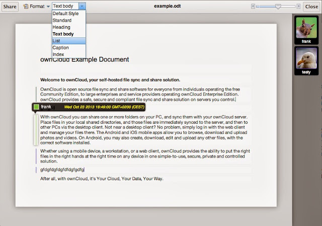
Task: Toggle the paragraph style combo box arrow
Action: (82, 6)
